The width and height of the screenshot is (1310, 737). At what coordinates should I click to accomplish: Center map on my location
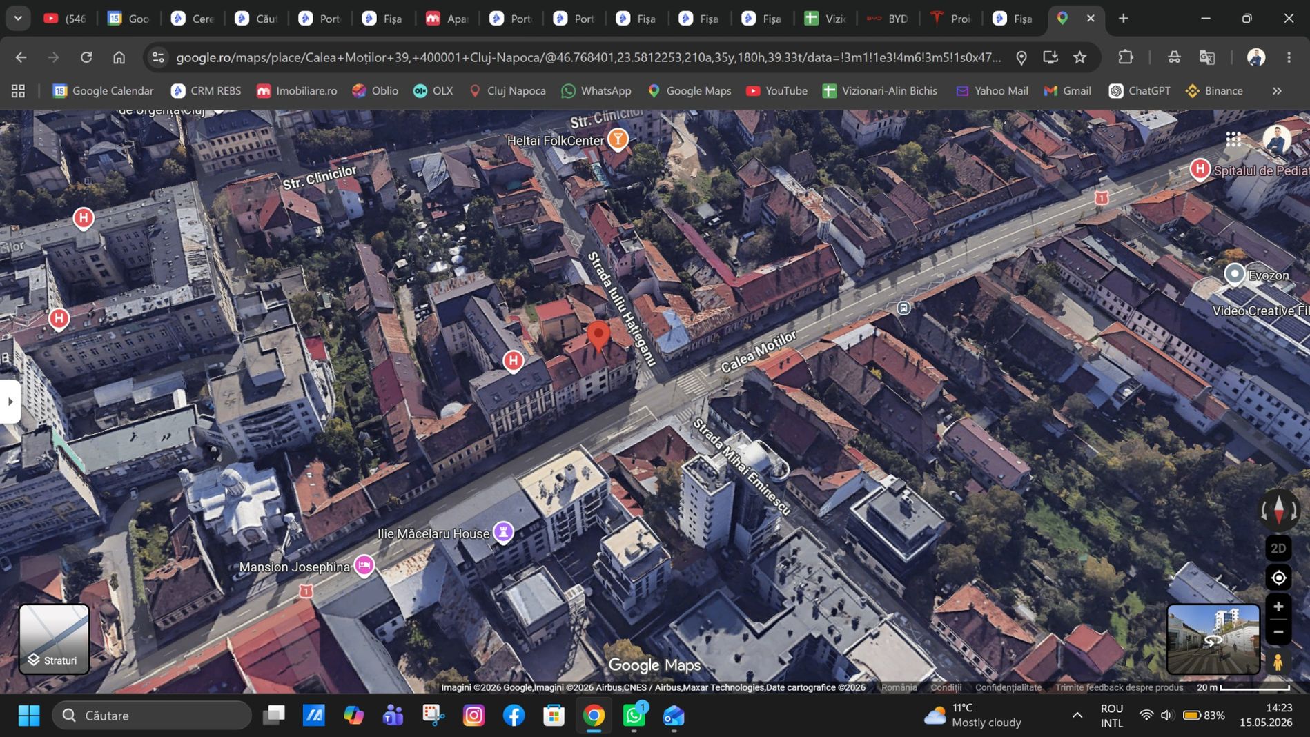tap(1278, 578)
